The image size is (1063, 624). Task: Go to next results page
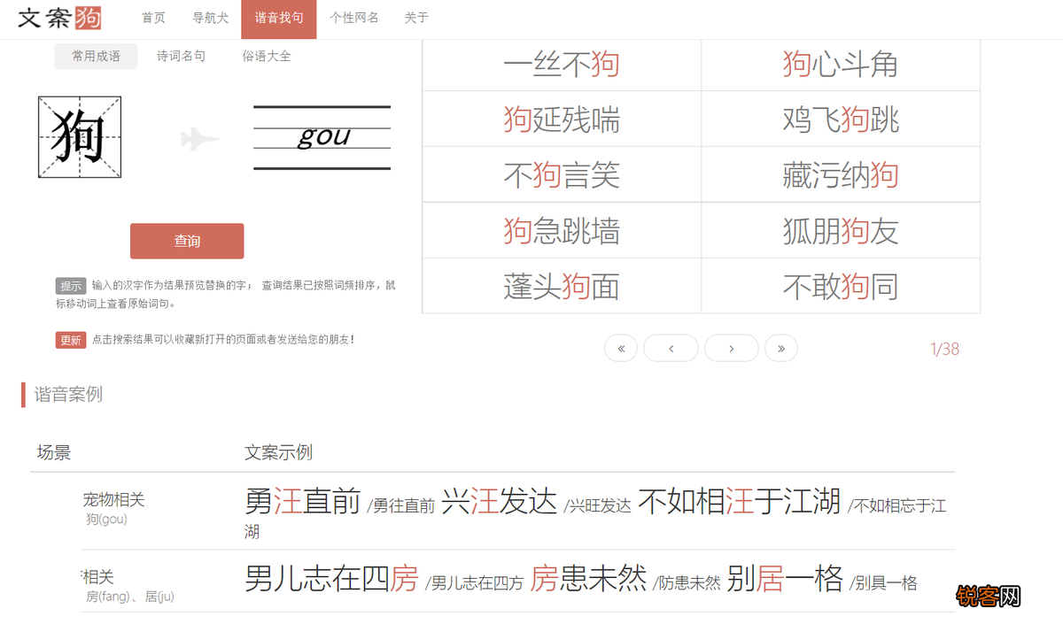click(731, 348)
